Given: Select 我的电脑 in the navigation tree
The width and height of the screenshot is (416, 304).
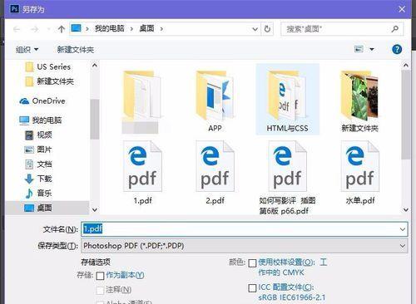Looking at the screenshot, I should point(41,120).
